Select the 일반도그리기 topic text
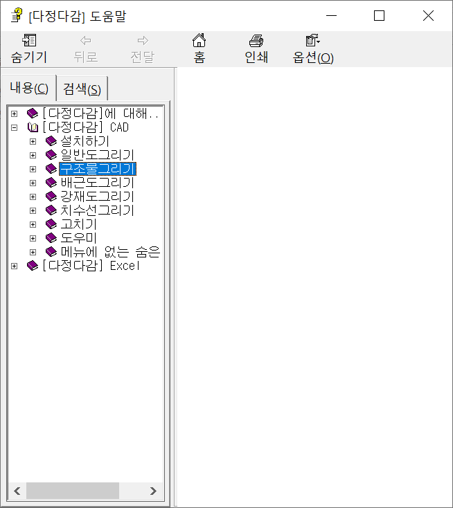 [97, 155]
